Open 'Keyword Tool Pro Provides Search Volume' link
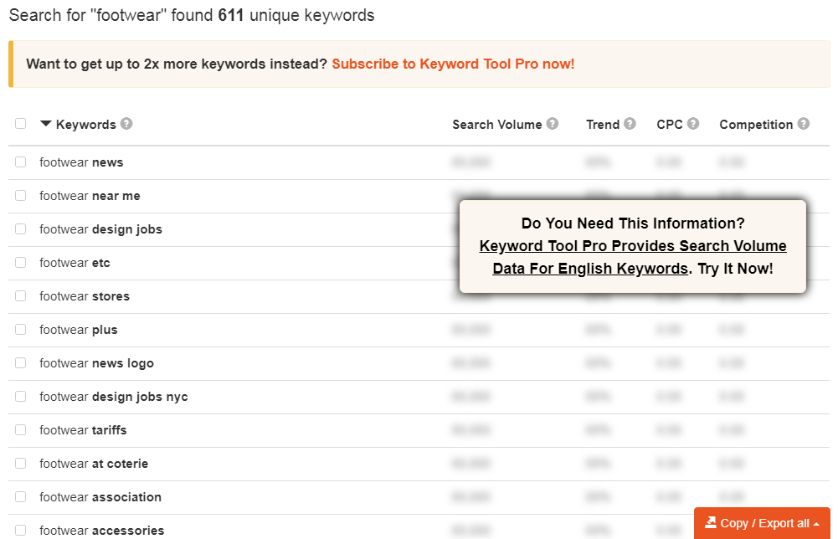This screenshot has height=539, width=838. point(633,257)
